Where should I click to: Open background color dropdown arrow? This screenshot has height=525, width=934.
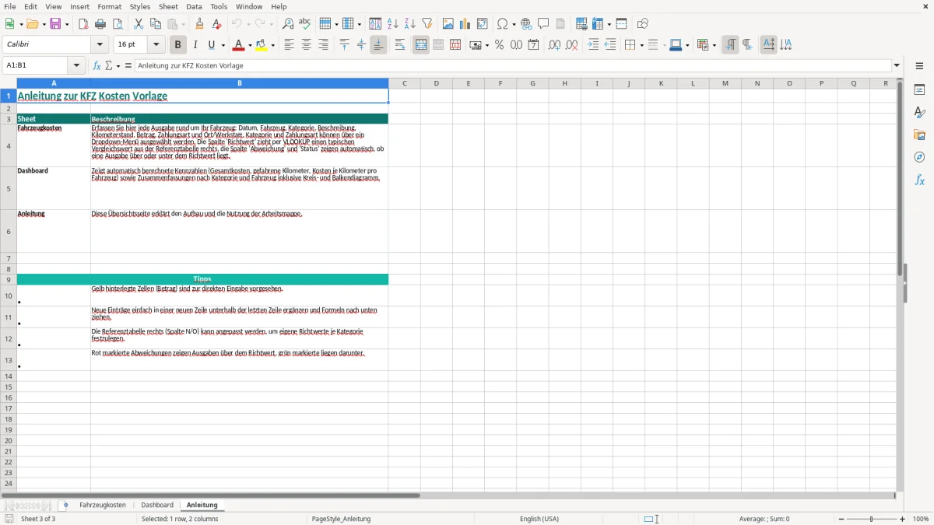tap(273, 45)
